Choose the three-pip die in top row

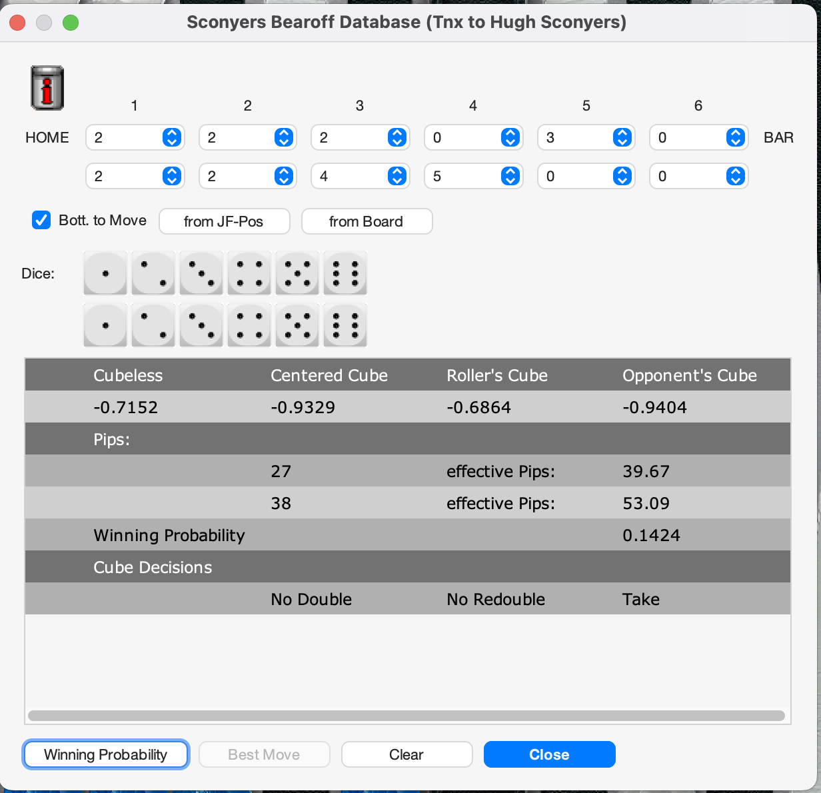201,273
